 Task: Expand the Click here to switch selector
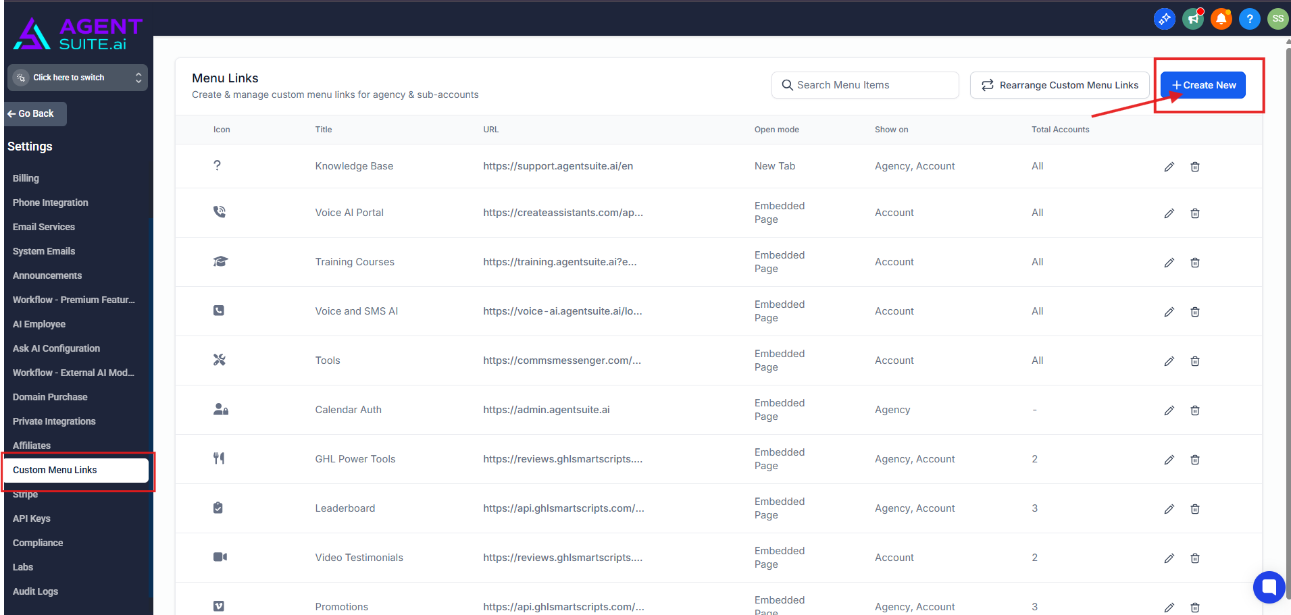click(78, 78)
